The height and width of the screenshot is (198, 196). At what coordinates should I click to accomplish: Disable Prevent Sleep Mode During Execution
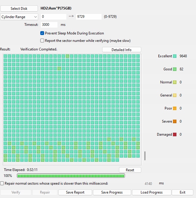42,33
